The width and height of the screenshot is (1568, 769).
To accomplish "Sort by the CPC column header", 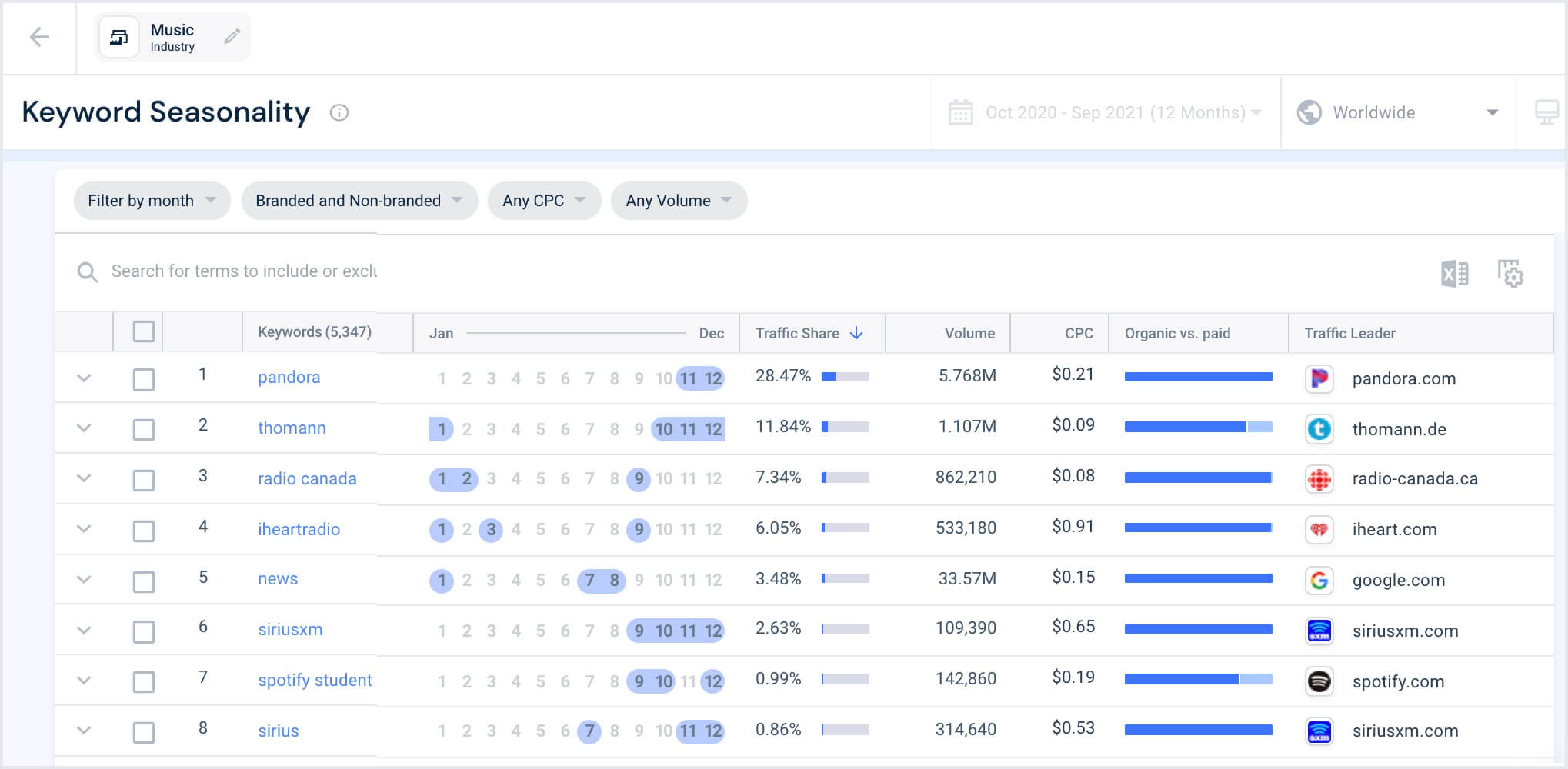I will point(1079,333).
